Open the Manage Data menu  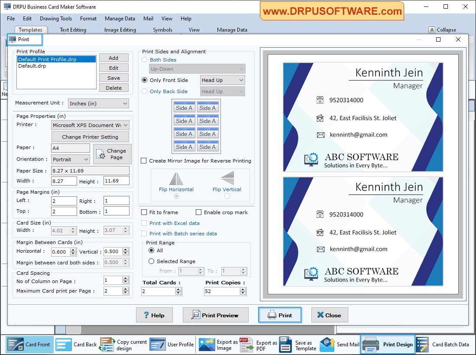tap(120, 19)
